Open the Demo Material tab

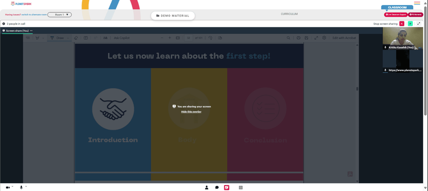coord(173,16)
